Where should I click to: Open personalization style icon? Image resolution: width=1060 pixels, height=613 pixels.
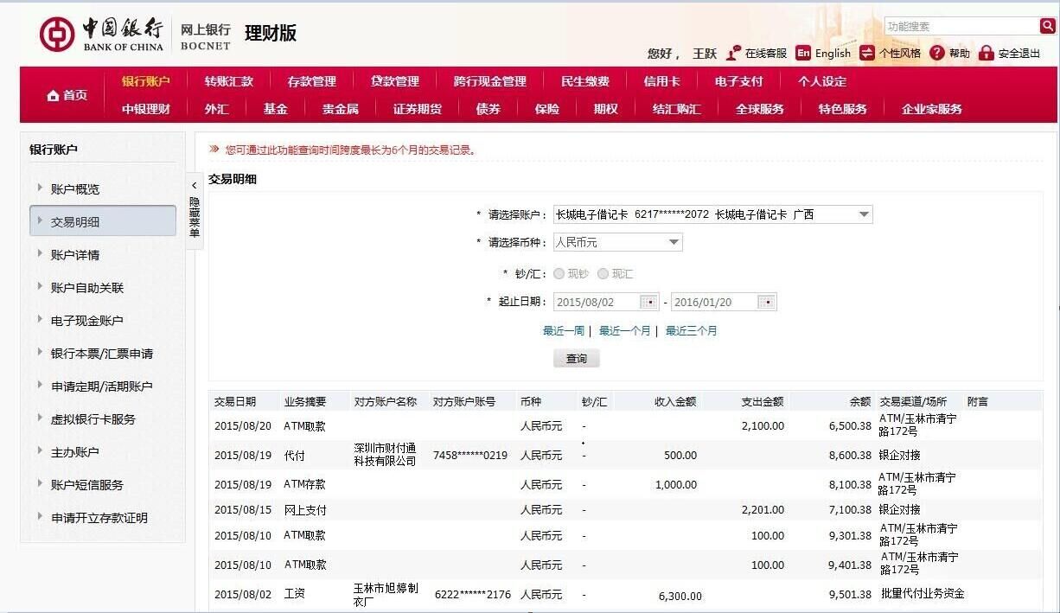point(867,53)
